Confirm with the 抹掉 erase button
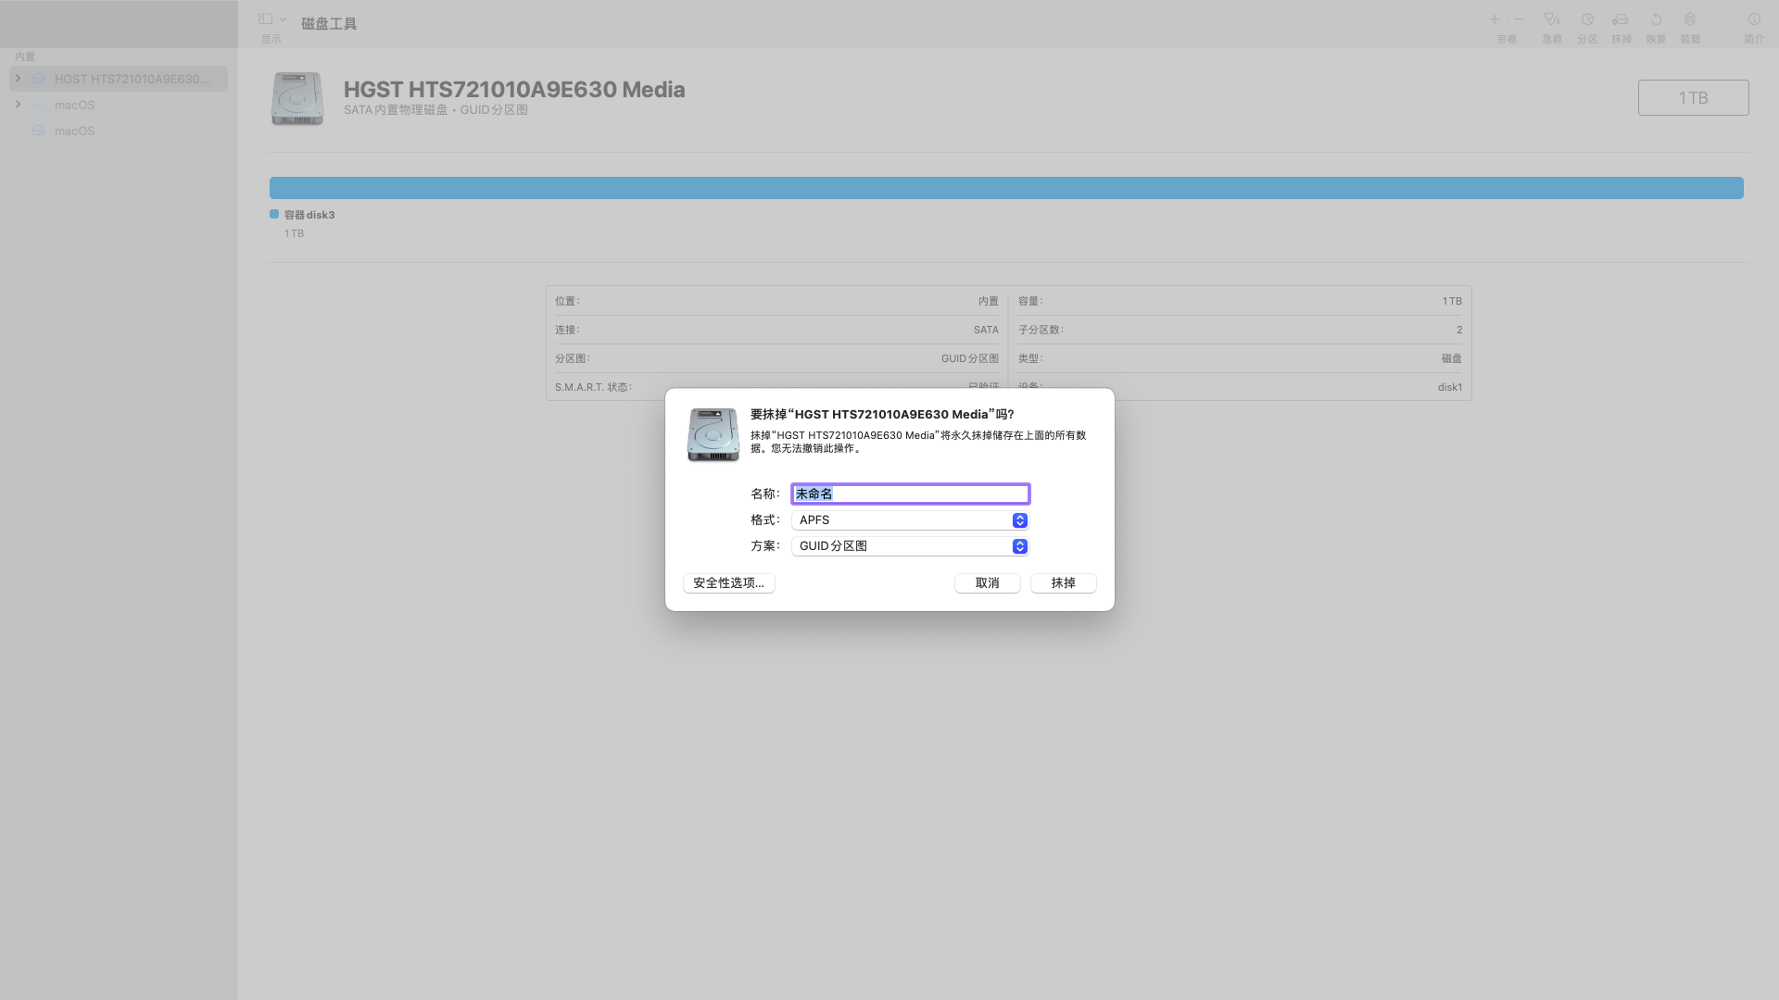Image resolution: width=1779 pixels, height=1000 pixels. click(x=1063, y=583)
